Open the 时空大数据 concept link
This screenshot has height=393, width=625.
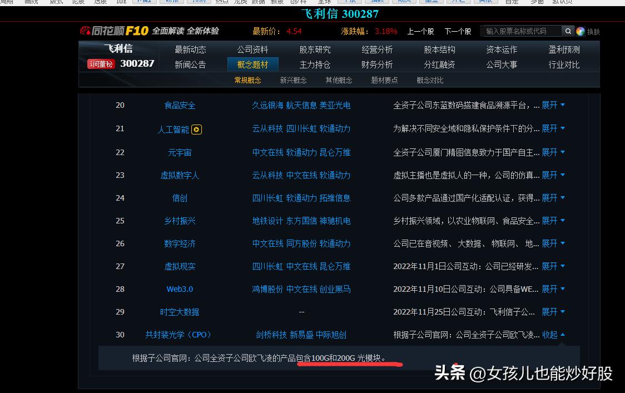(x=180, y=312)
